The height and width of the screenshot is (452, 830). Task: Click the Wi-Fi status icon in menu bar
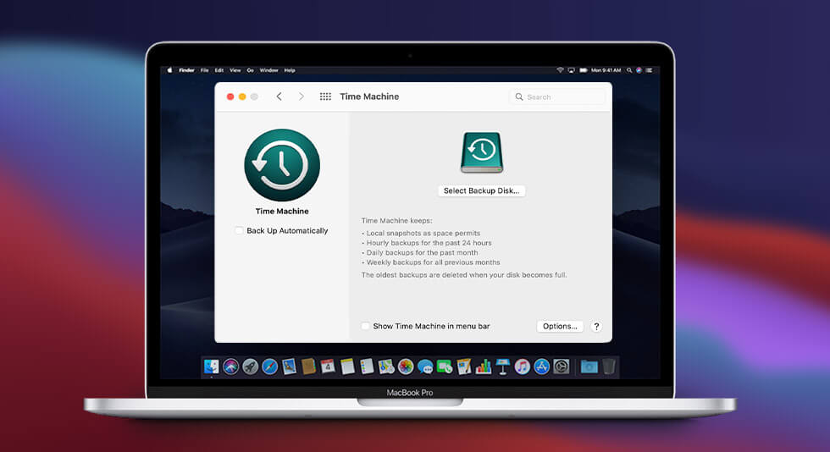click(560, 70)
